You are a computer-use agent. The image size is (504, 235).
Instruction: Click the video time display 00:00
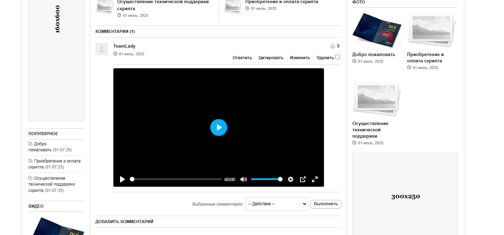point(230,180)
